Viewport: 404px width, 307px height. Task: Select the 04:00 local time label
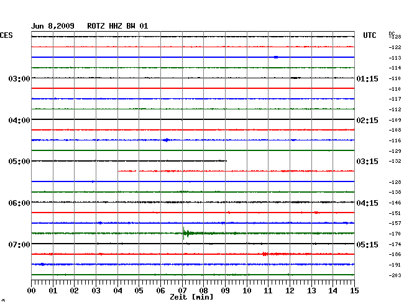click(x=19, y=121)
